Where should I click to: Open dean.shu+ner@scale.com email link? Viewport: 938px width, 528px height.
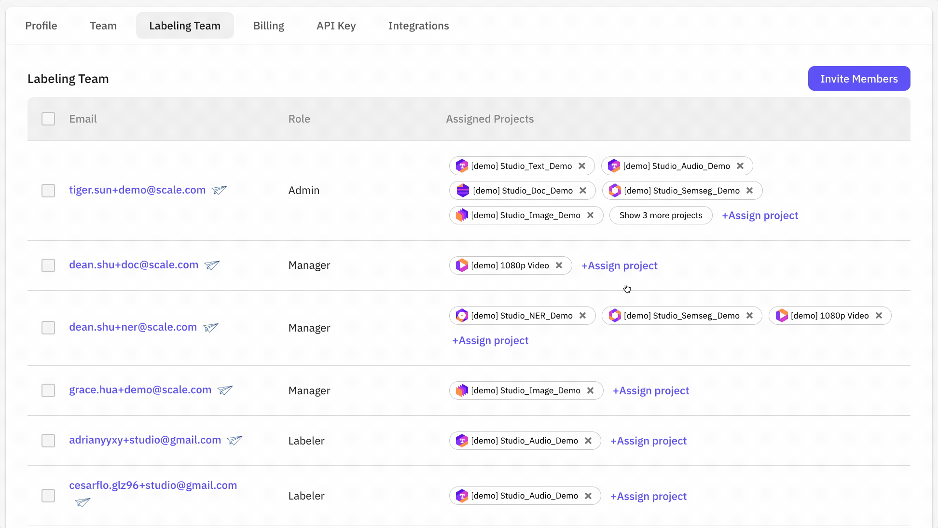[x=133, y=327]
